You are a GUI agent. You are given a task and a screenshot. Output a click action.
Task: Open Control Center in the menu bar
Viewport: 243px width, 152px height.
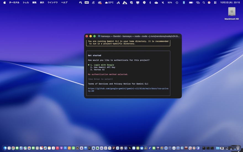tap(215, 2)
